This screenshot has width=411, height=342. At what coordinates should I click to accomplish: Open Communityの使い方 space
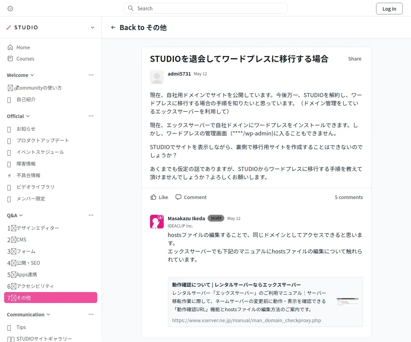[51, 88]
